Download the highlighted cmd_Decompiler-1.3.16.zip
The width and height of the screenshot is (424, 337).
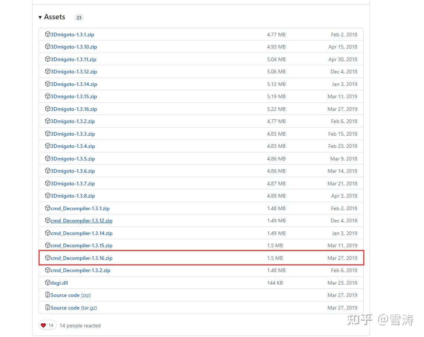[82, 258]
